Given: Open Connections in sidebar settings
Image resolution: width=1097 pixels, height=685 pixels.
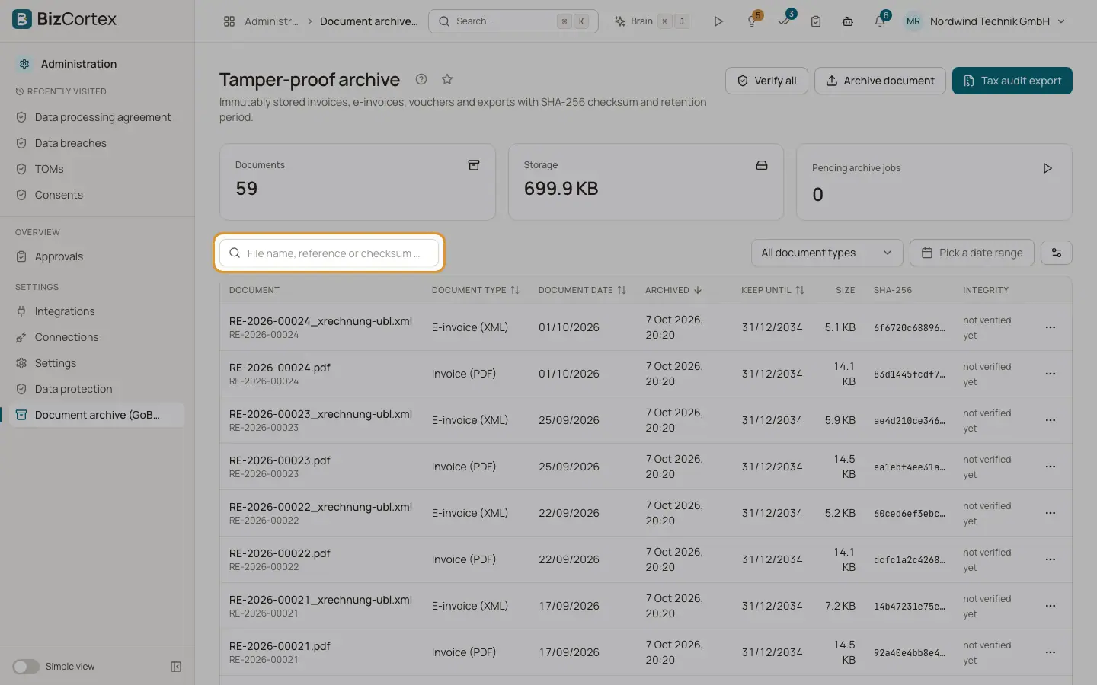Looking at the screenshot, I should pos(97,337).
